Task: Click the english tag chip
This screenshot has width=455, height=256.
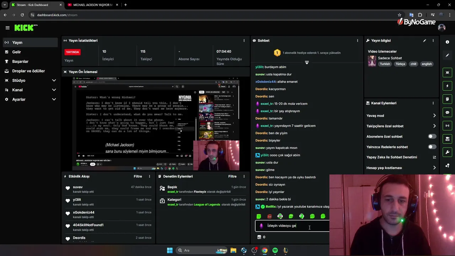Action: pos(427,64)
